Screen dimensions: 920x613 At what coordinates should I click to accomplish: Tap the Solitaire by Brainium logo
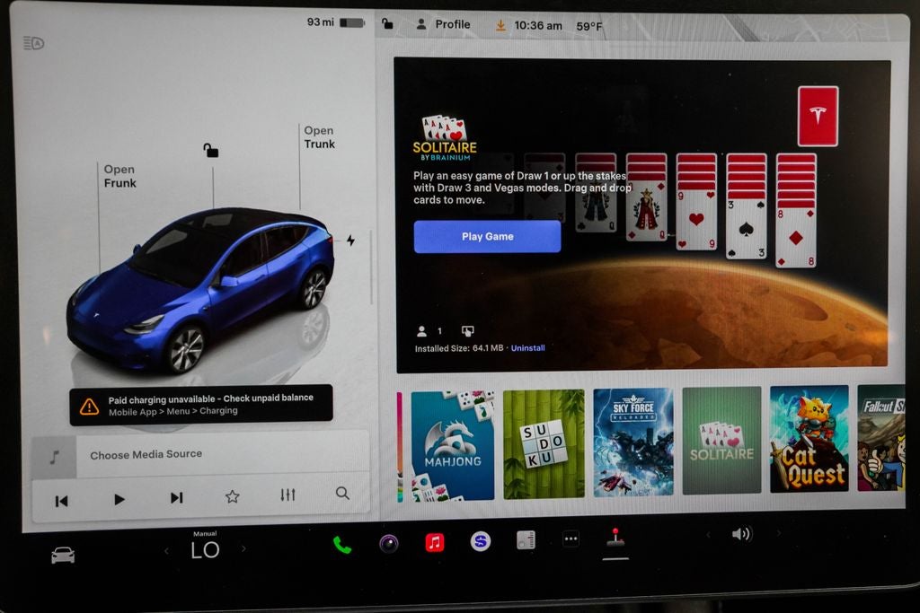tap(445, 137)
